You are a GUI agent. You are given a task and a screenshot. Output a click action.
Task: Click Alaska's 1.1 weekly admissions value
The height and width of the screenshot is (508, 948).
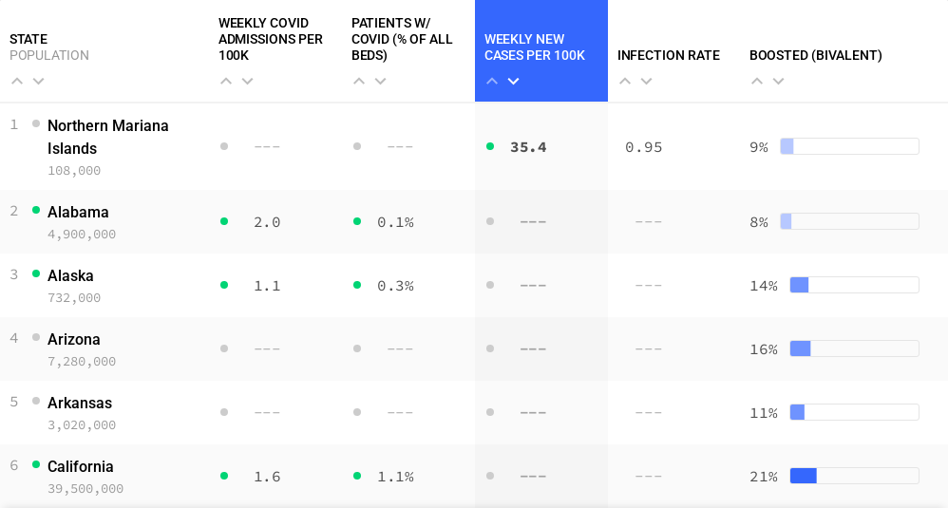(x=267, y=285)
